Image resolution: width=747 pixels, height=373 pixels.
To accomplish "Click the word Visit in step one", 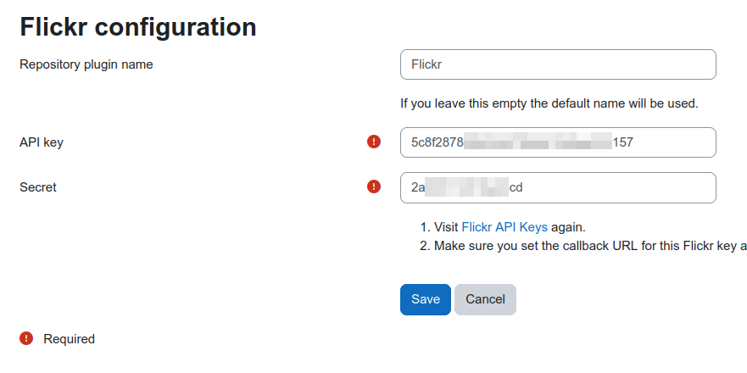I will point(446,227).
